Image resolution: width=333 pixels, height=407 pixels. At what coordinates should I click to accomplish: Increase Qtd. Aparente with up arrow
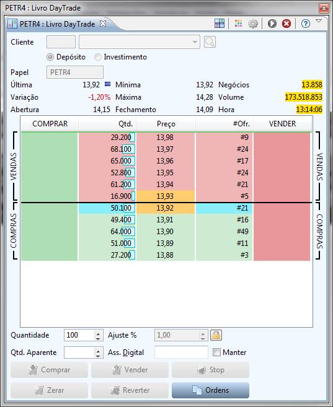pos(98,350)
